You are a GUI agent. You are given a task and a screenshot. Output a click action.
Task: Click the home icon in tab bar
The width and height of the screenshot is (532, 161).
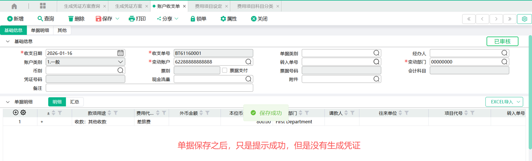14,6
